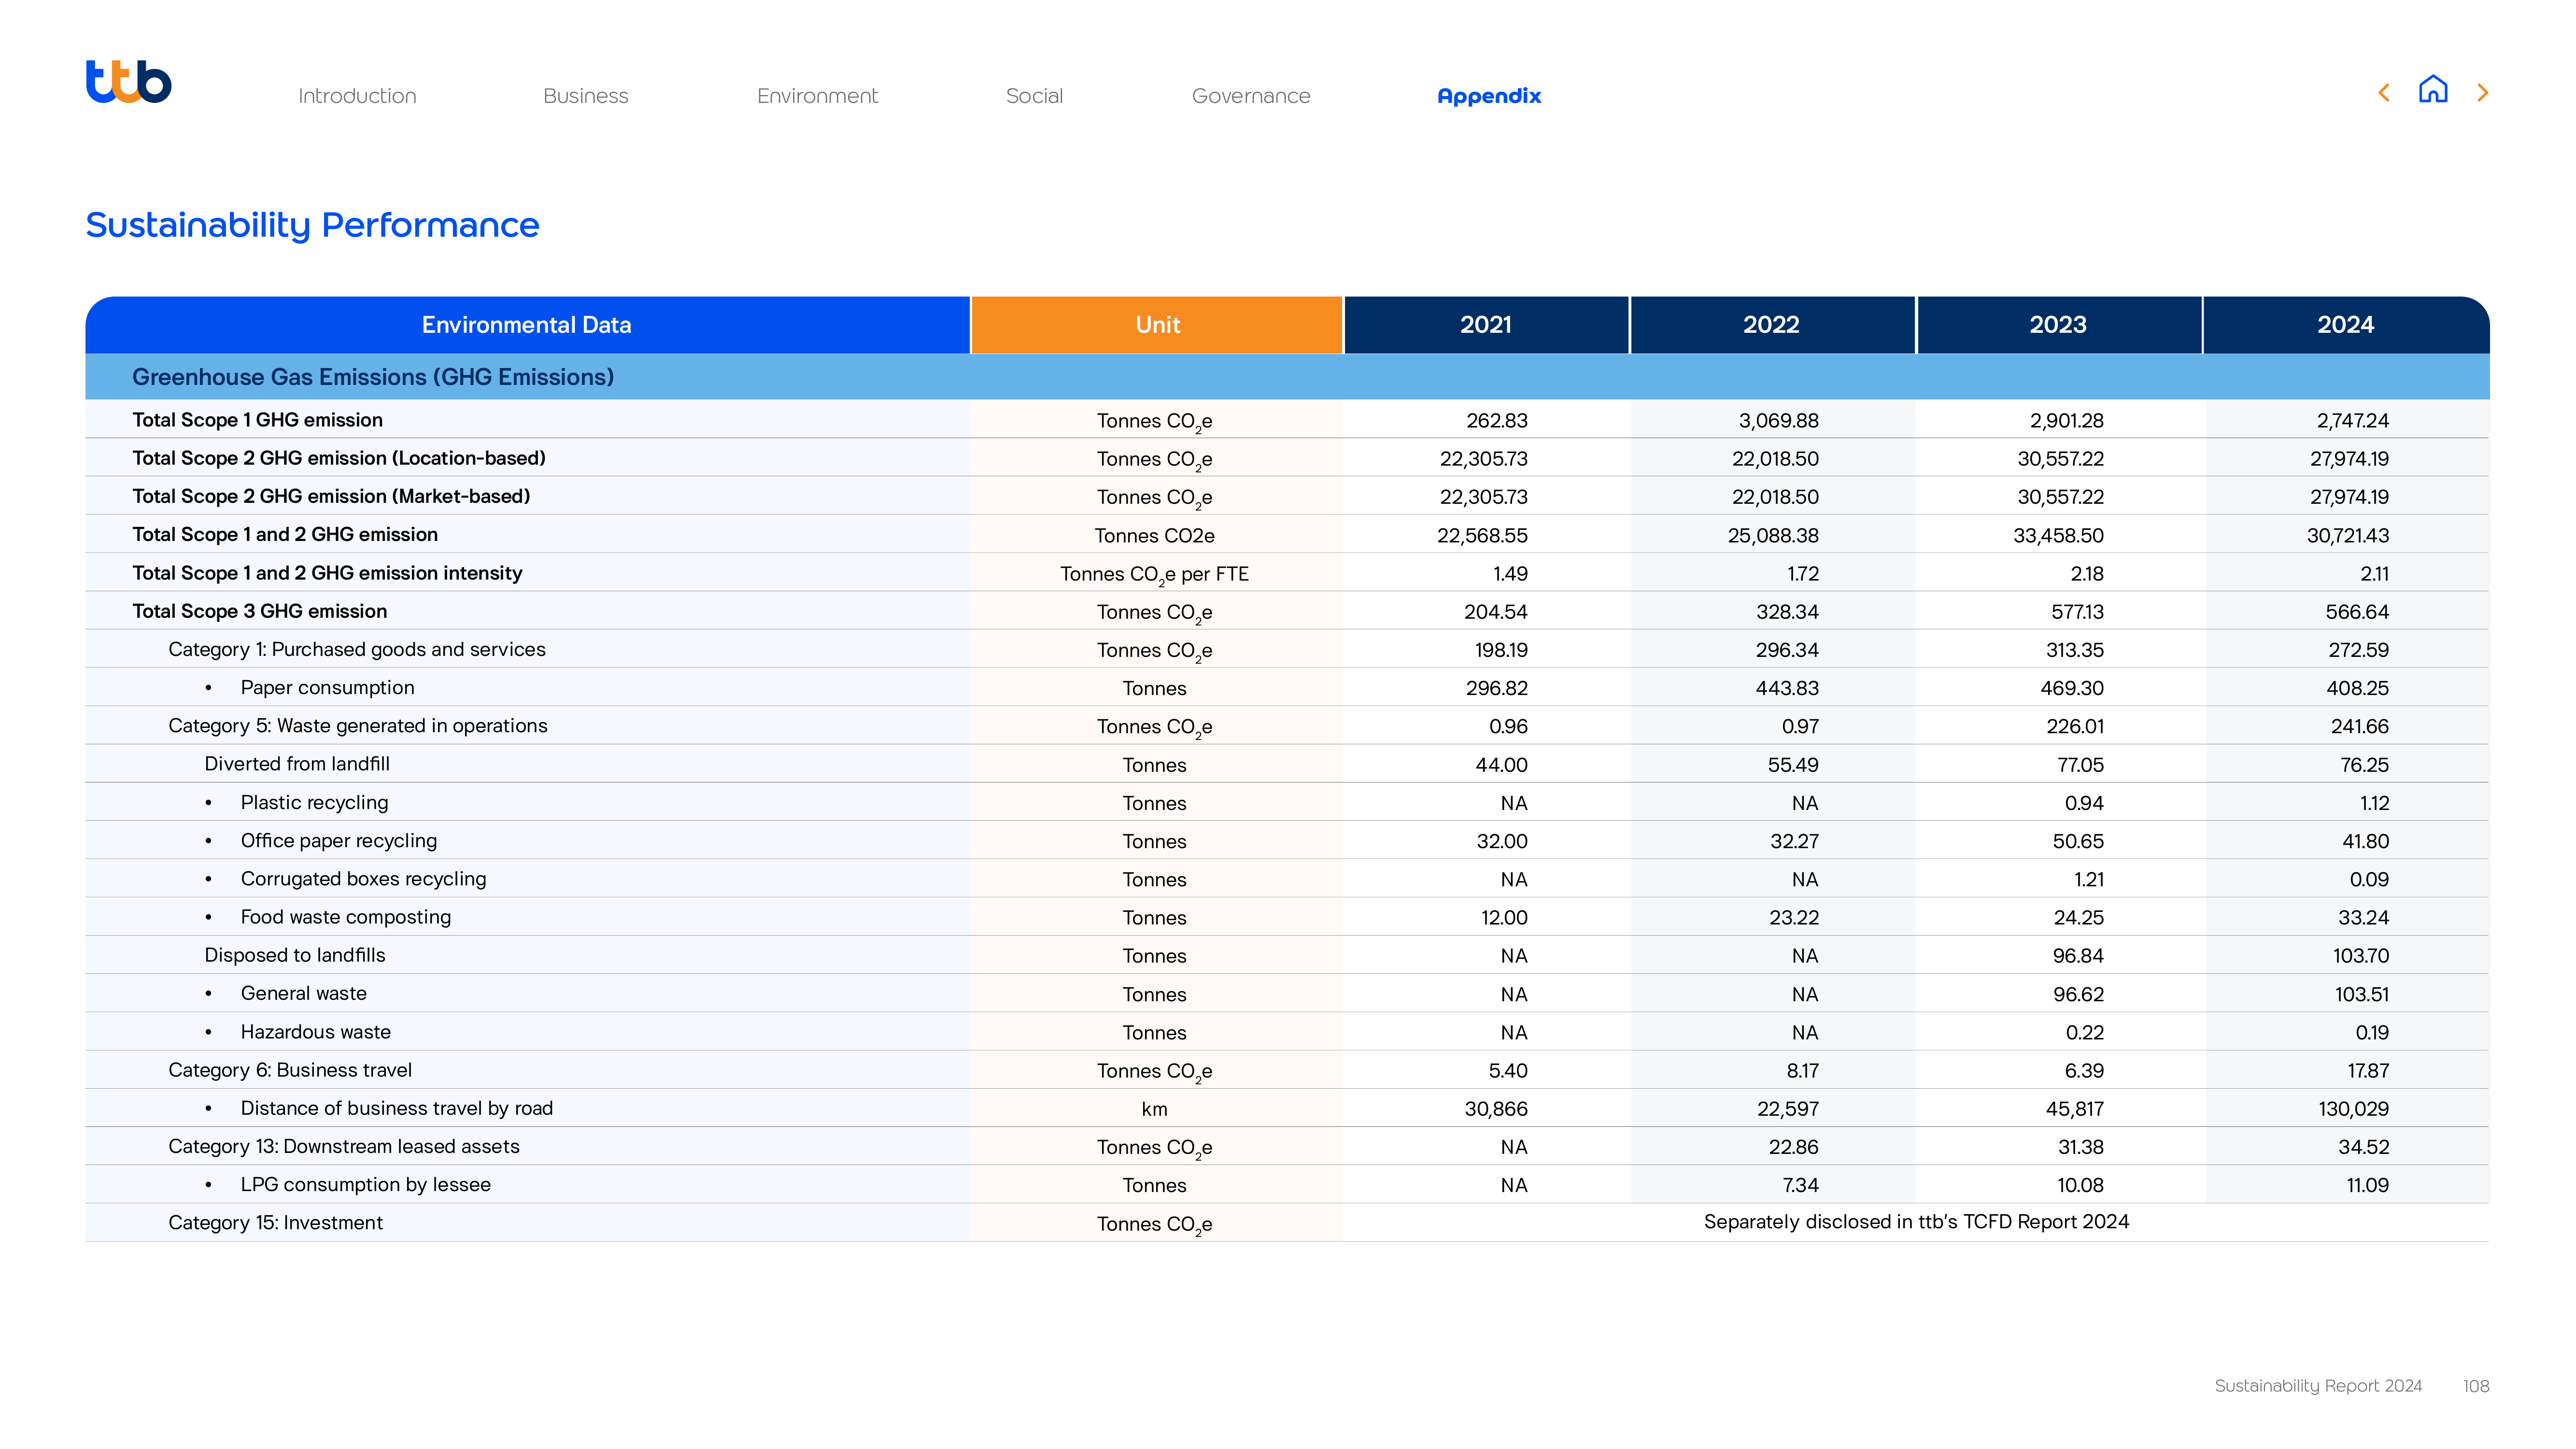Switch to the Environment section
This screenshot has width=2576, height=1449.
click(x=817, y=96)
